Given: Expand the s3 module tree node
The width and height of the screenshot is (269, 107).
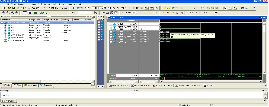Looking at the screenshot, I should (5, 30).
